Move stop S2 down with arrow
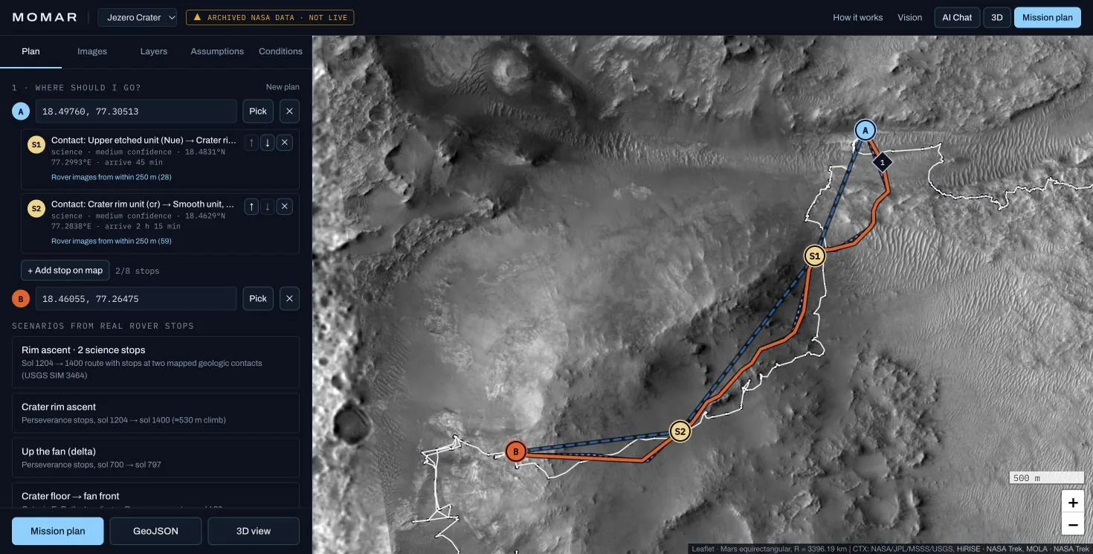This screenshot has width=1093, height=554. pyautogui.click(x=268, y=207)
